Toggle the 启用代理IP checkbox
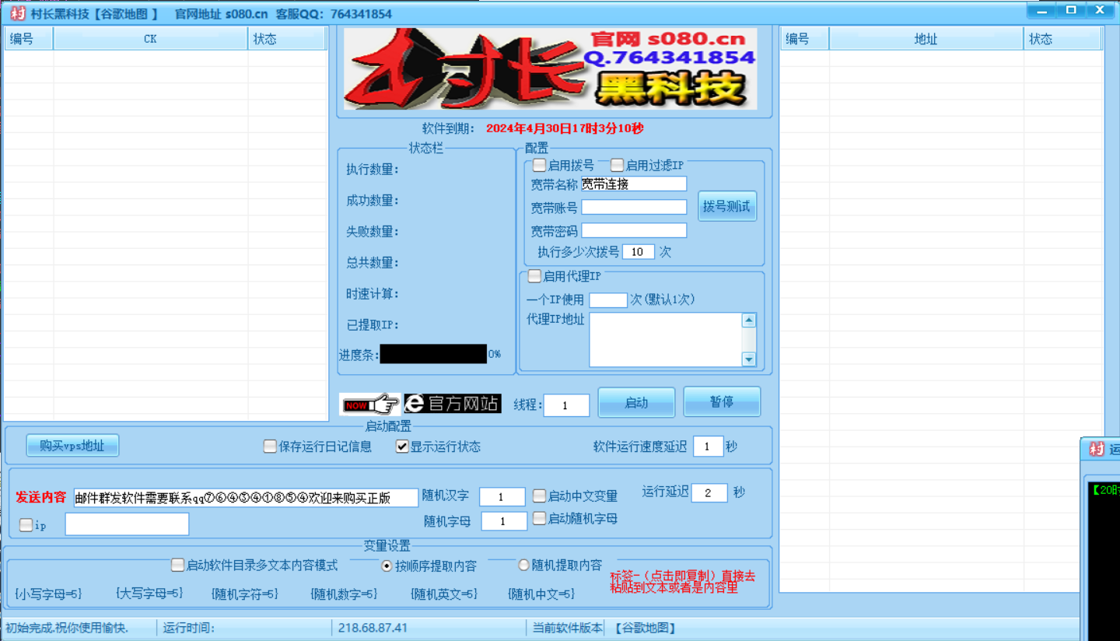 (x=534, y=276)
